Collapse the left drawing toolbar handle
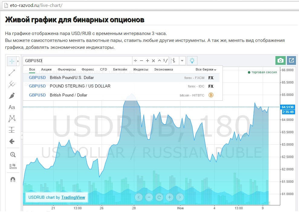 coord(22,135)
